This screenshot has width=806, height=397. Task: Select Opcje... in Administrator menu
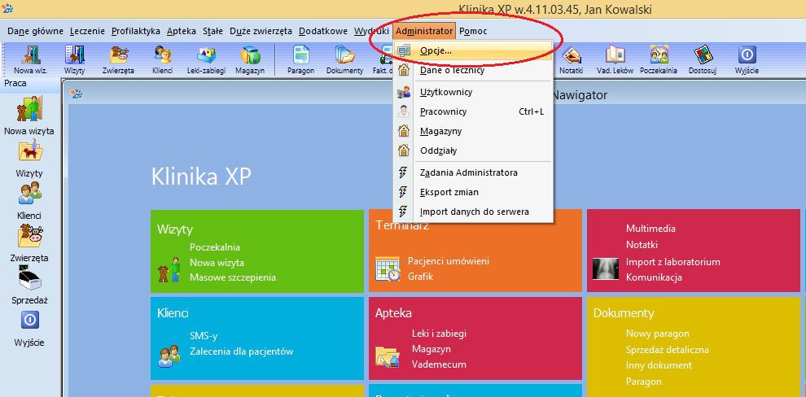[x=473, y=50]
